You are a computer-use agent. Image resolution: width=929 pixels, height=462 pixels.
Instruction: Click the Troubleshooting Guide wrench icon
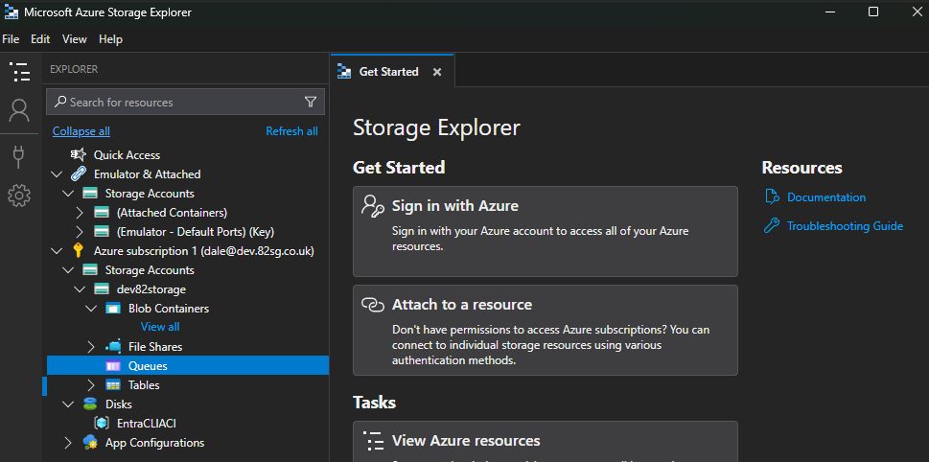coord(771,225)
